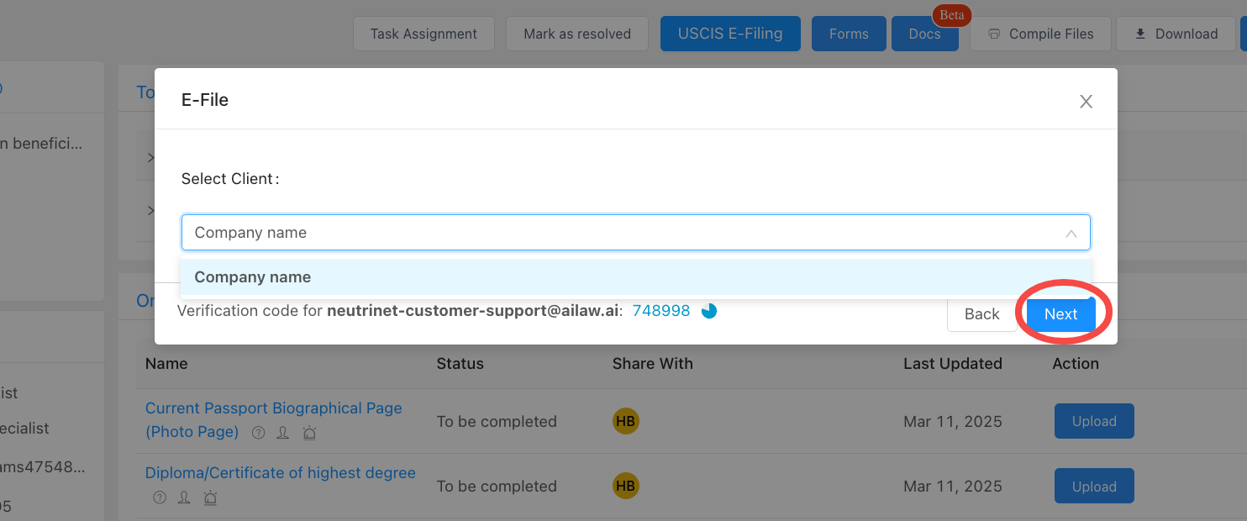Image resolution: width=1247 pixels, height=521 pixels.
Task: Click the Compile Files button
Action: coord(1040,34)
